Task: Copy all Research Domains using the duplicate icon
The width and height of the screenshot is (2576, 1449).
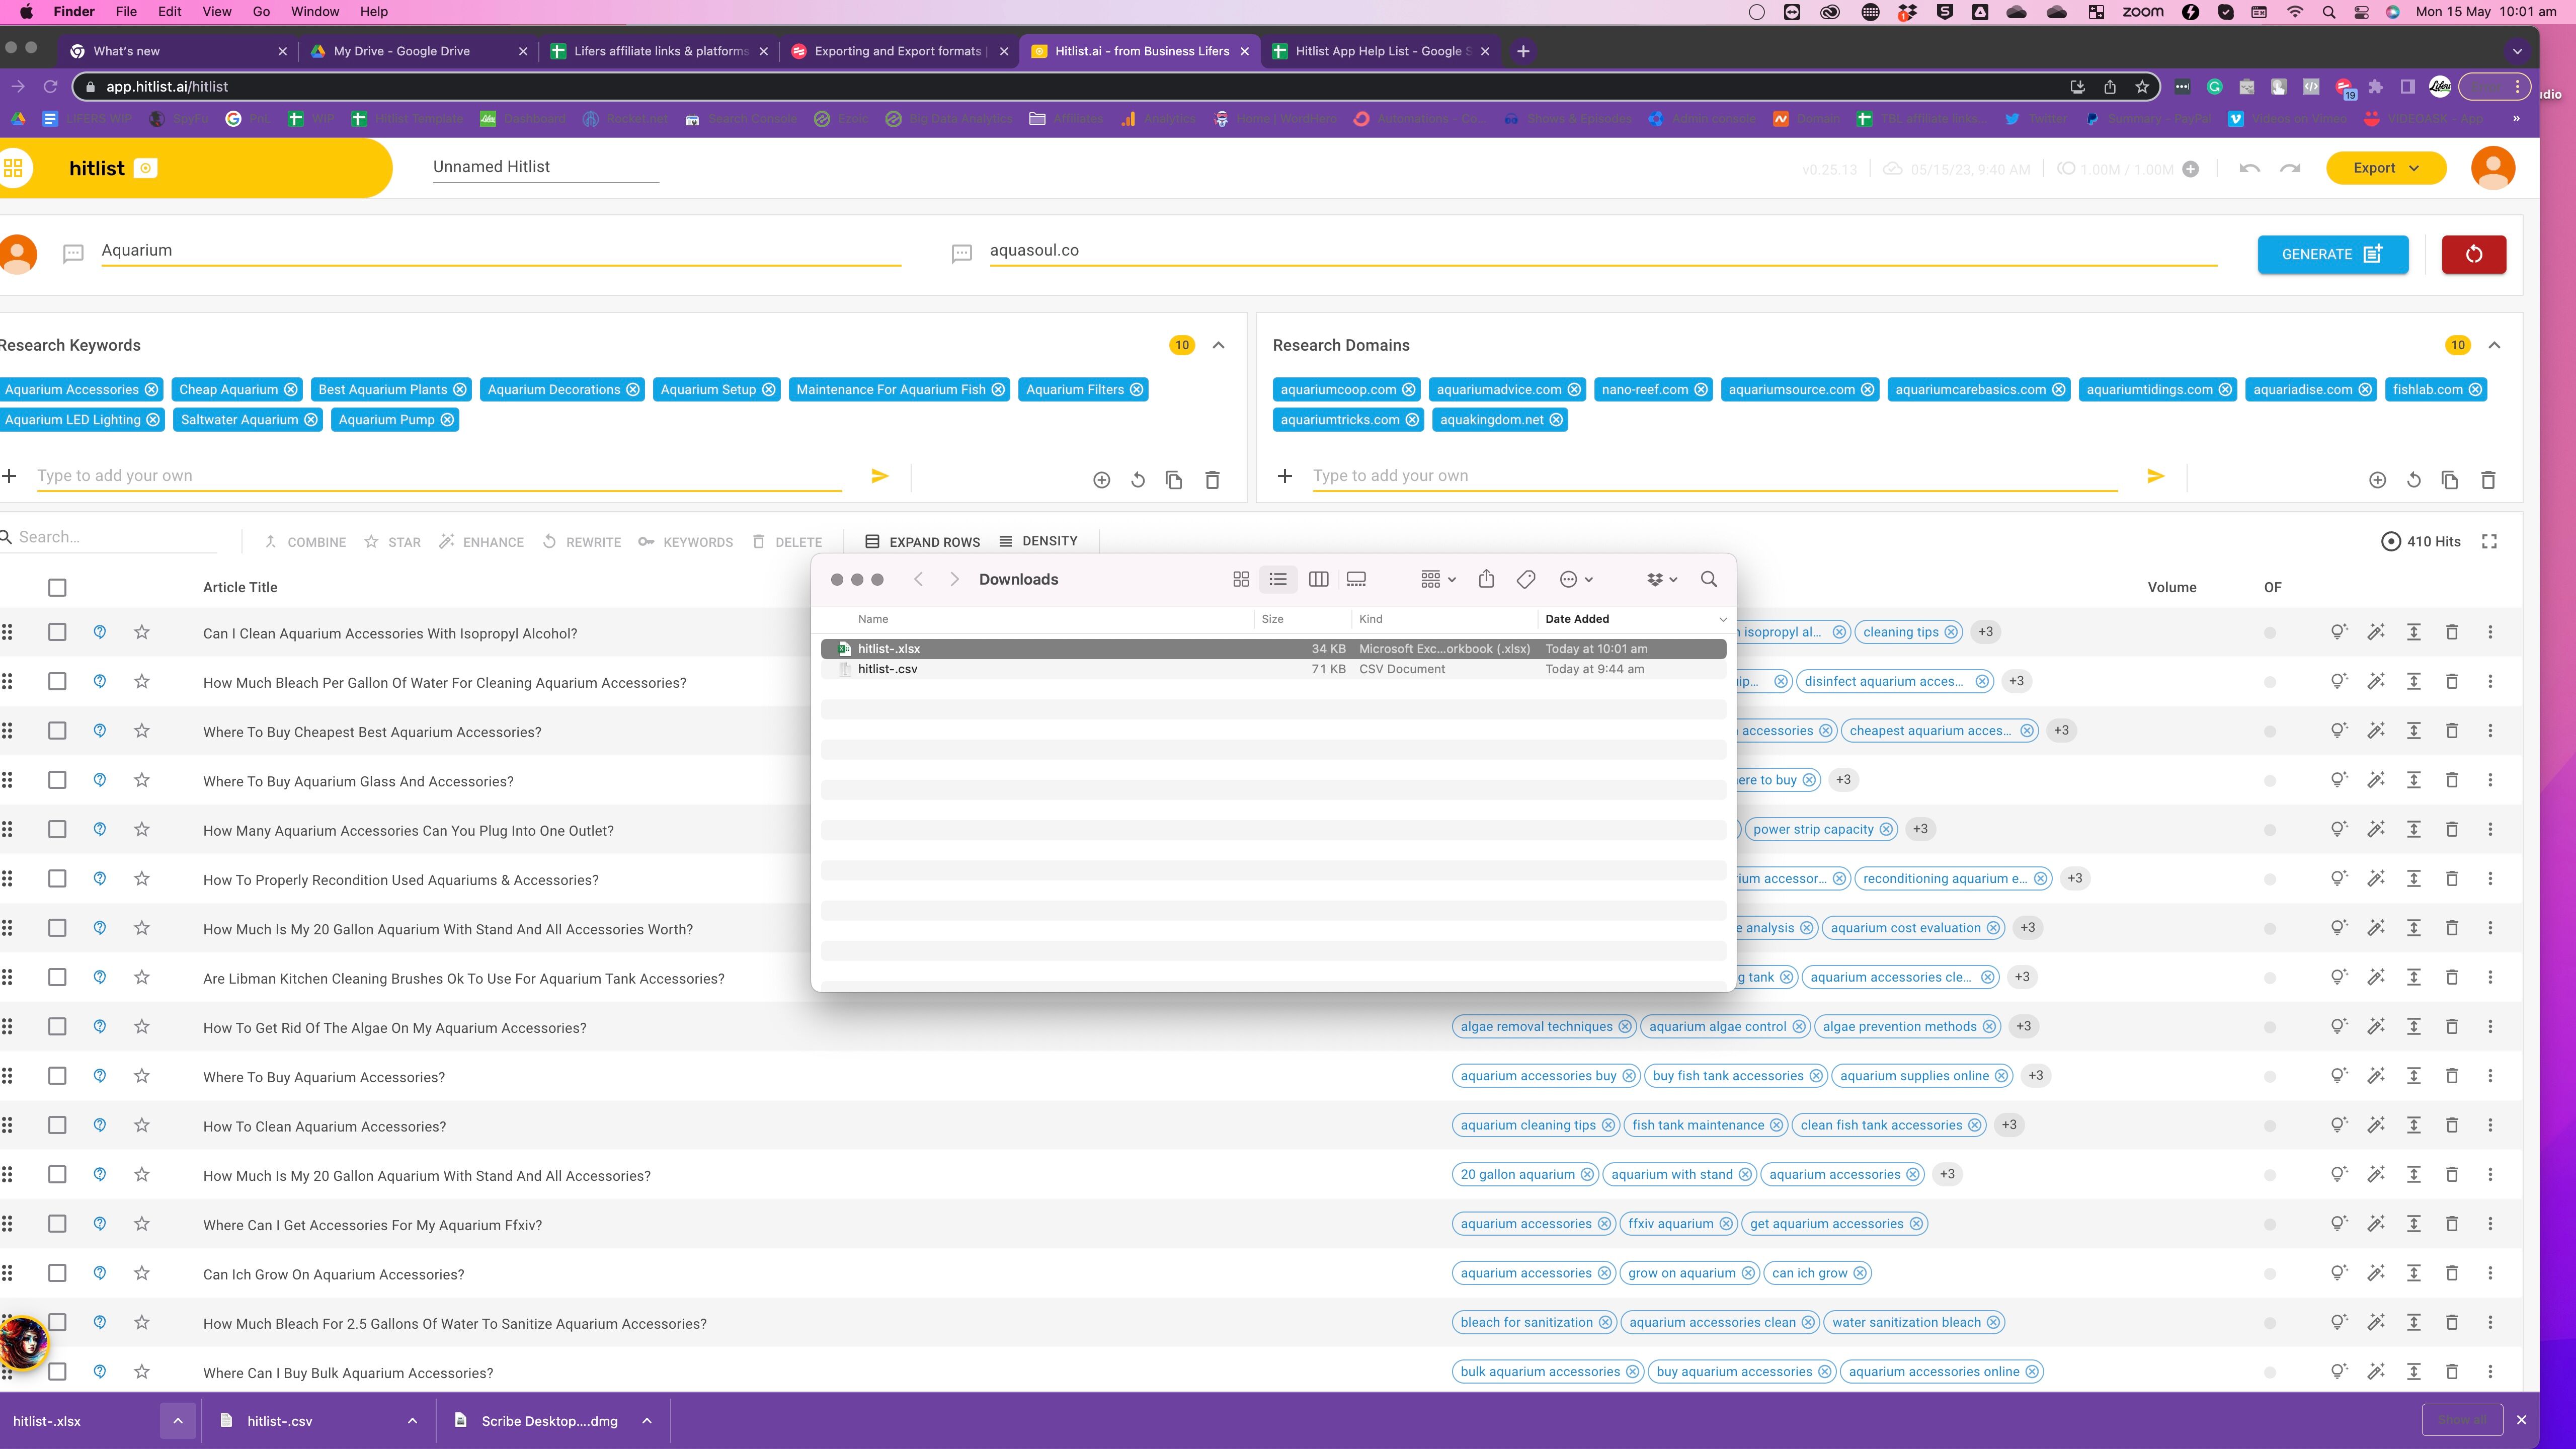Action: point(2449,480)
